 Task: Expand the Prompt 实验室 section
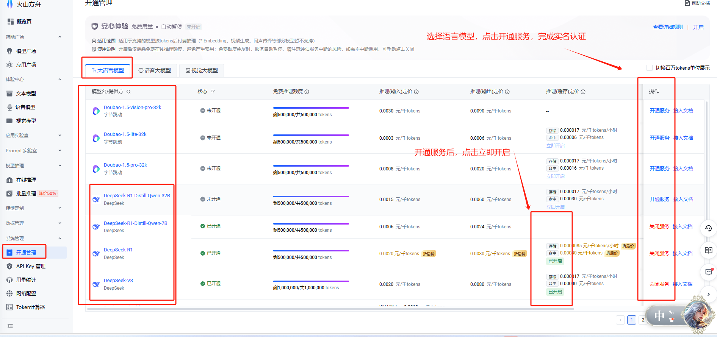click(x=60, y=150)
